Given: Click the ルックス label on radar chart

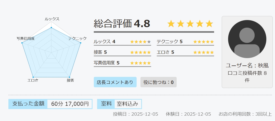Looking at the screenshot, I should pos(52,19).
